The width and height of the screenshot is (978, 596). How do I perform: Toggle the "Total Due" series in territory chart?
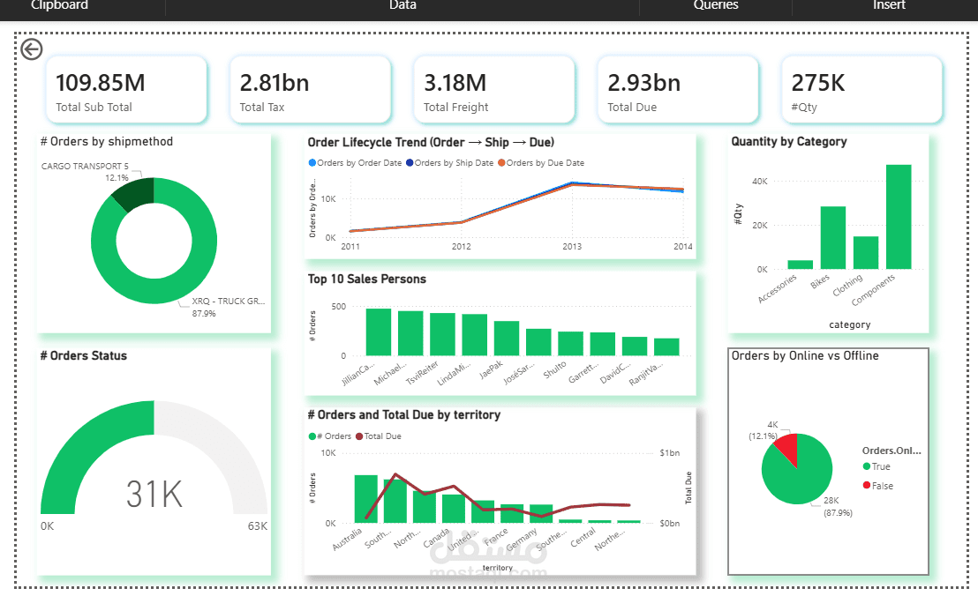point(359,436)
